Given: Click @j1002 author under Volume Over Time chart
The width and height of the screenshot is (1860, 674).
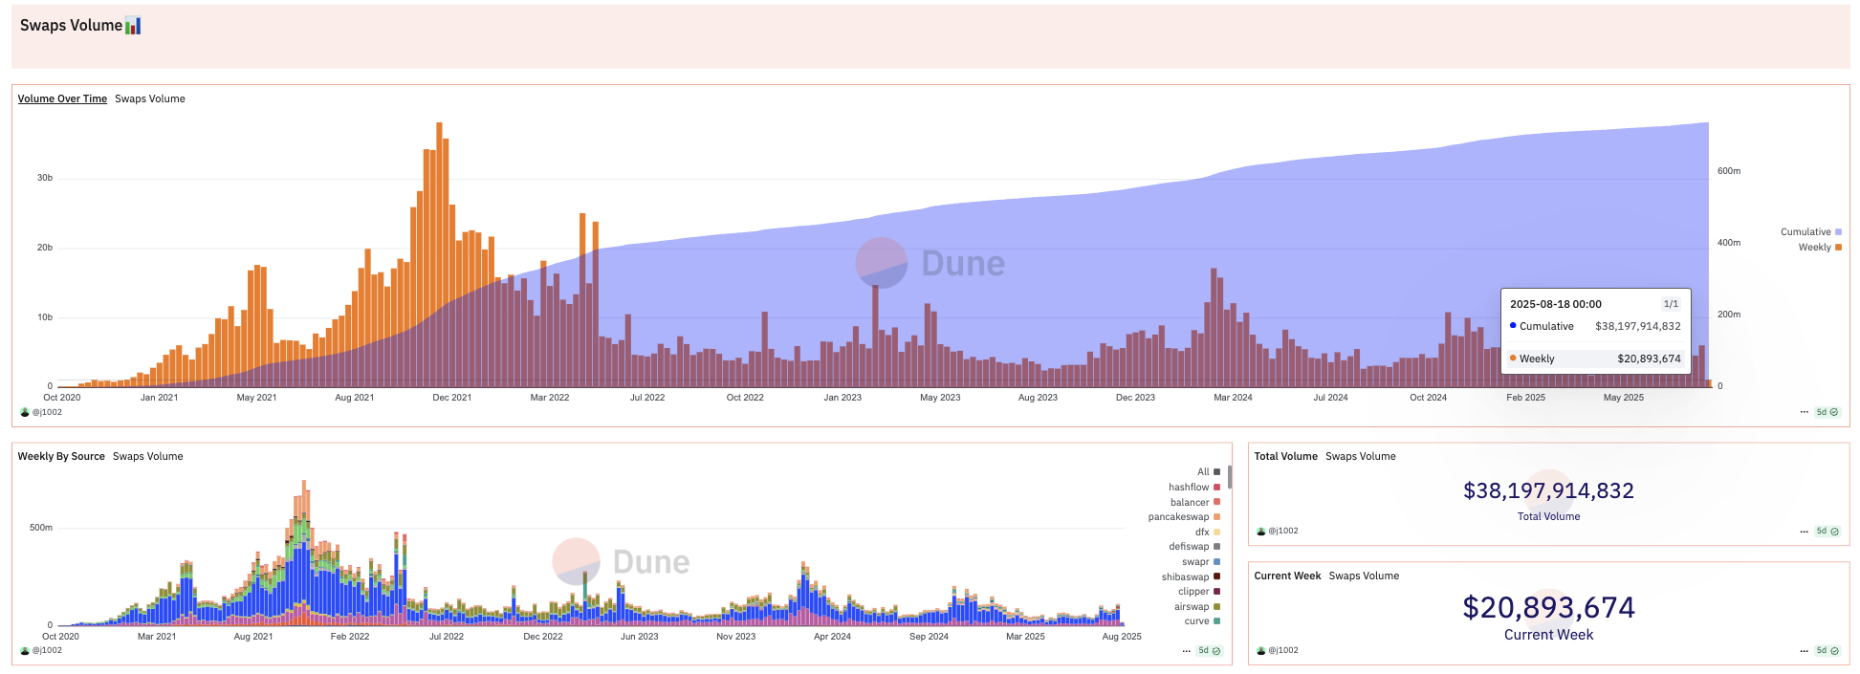Looking at the screenshot, I should (47, 412).
